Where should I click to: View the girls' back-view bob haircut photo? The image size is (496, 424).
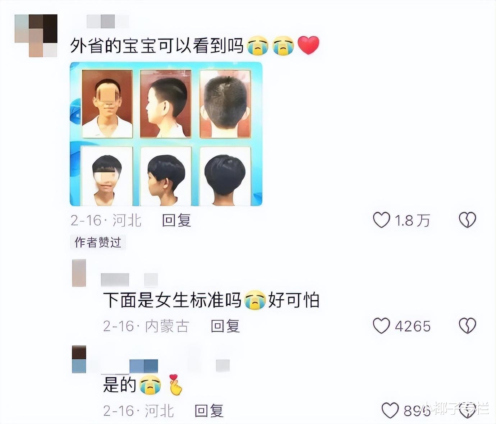(x=225, y=176)
